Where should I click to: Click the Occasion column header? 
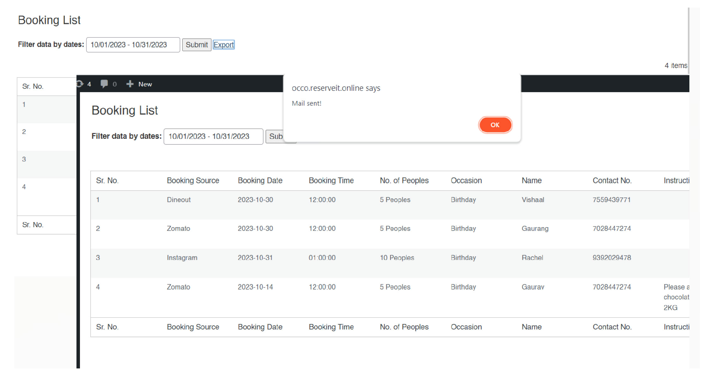pos(466,180)
